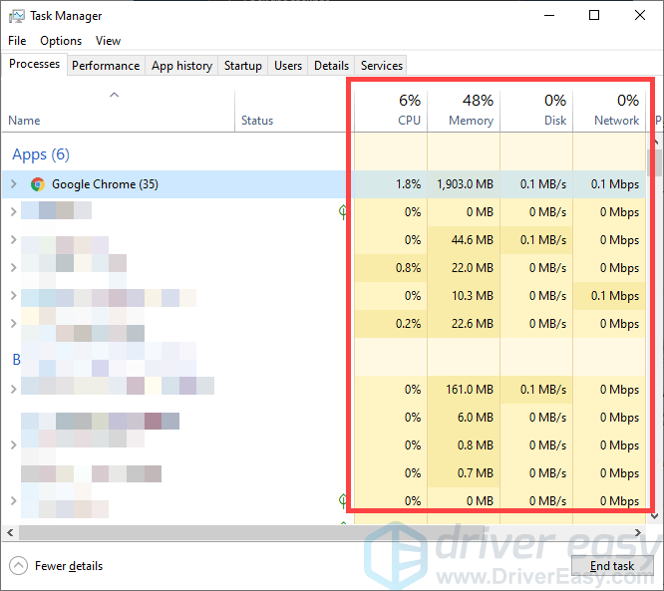Open the Options menu

tap(61, 41)
